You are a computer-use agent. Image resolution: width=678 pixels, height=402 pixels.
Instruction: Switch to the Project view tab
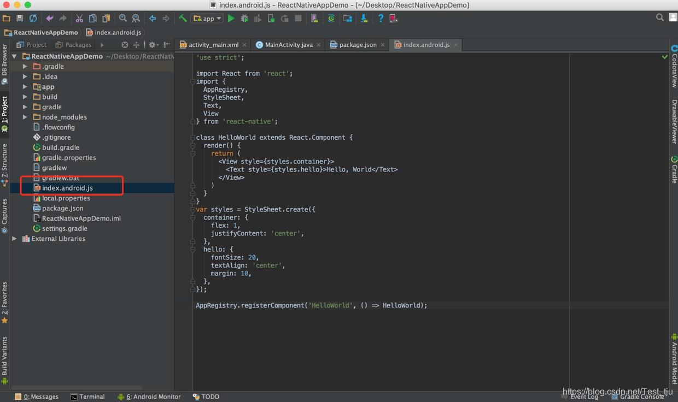32,45
